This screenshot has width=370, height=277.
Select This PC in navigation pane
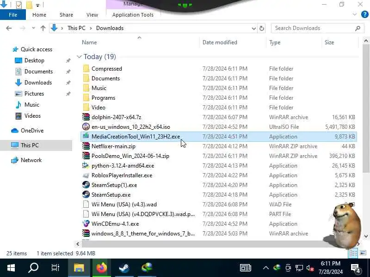coord(36,145)
